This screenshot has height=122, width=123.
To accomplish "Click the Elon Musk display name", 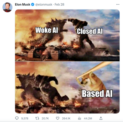I will tap(23, 5).
